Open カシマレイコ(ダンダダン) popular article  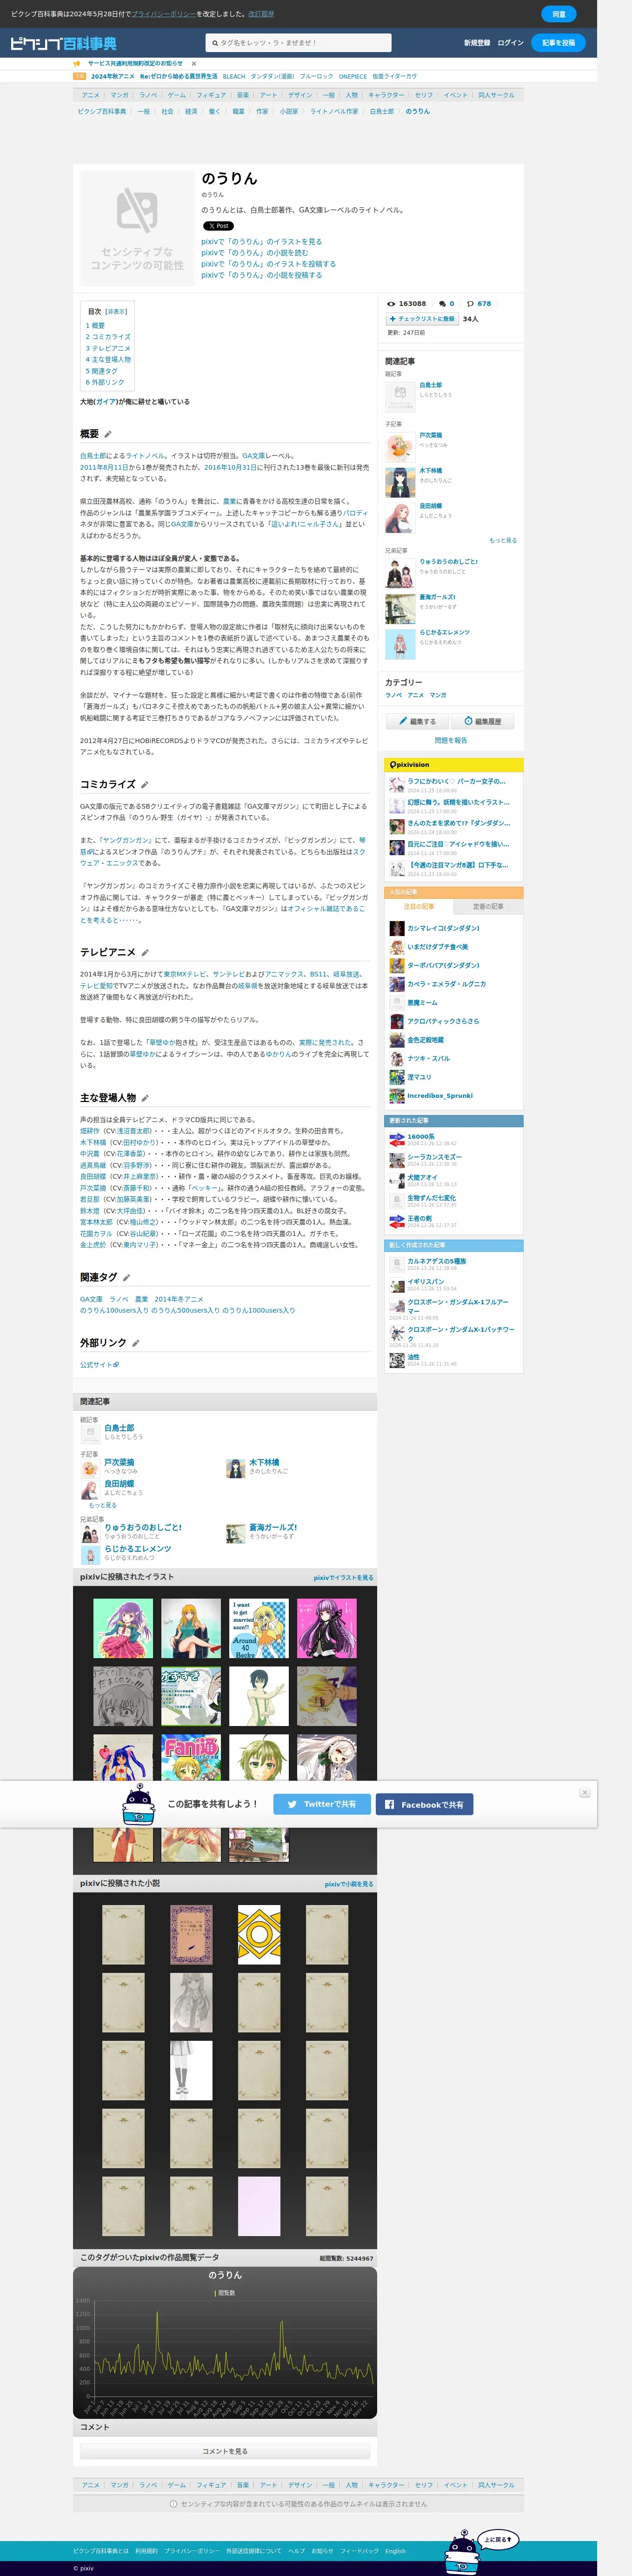(x=443, y=928)
